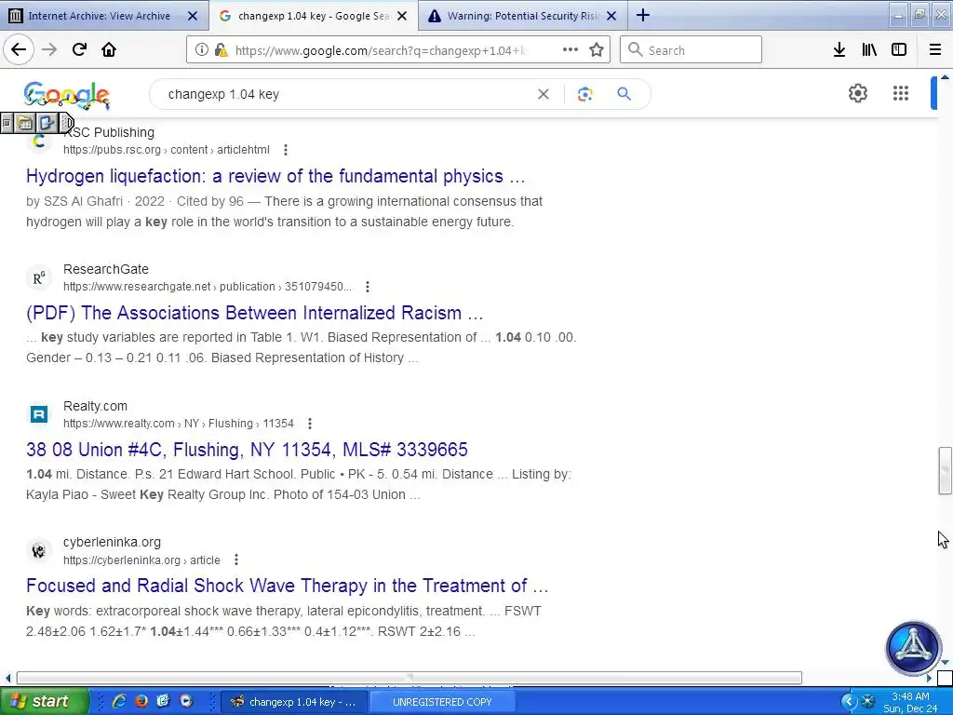Click the ResearchGate site favicon

tap(38, 277)
